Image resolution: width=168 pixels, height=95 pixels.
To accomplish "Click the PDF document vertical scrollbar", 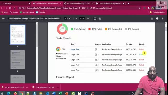I will [166, 29].
